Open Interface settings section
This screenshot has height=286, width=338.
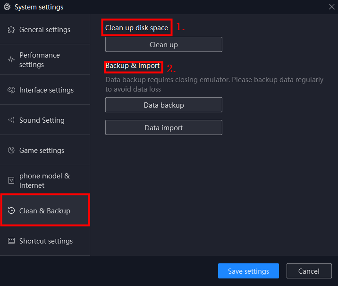(x=45, y=90)
